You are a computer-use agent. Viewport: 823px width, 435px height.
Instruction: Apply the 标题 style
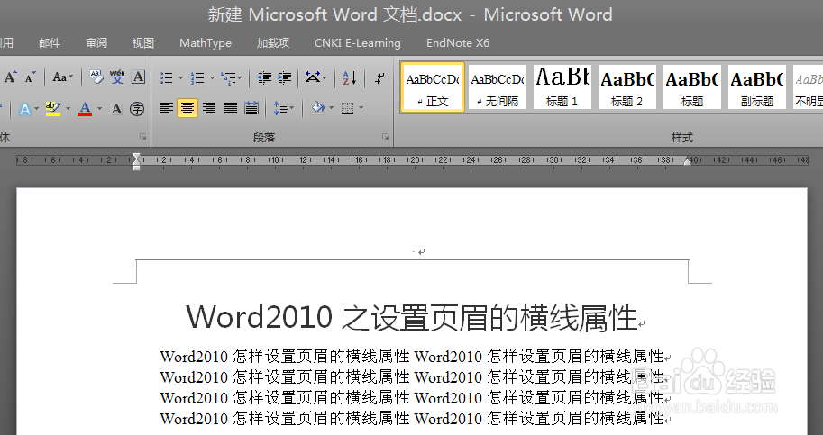691,86
